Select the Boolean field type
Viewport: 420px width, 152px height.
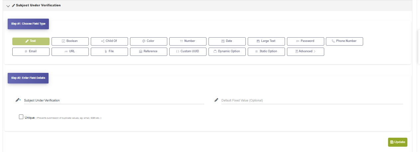(x=70, y=41)
